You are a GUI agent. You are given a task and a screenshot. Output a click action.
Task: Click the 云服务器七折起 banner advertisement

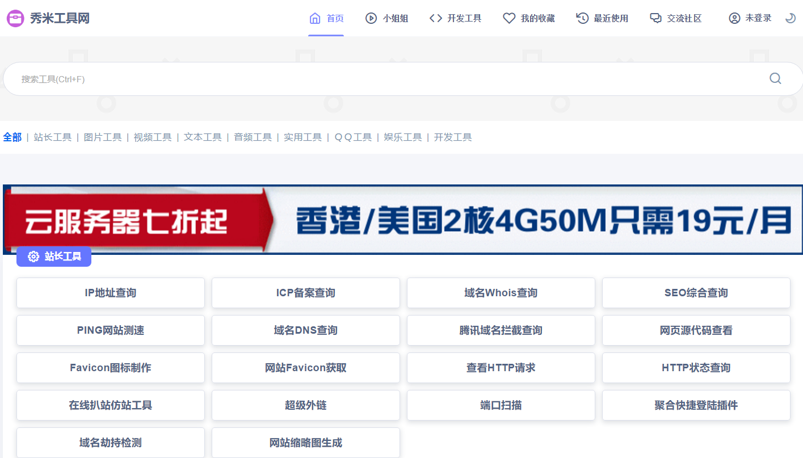[x=403, y=219]
